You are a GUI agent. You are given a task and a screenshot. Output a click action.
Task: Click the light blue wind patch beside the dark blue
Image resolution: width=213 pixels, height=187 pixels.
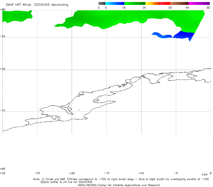coord(162,35)
